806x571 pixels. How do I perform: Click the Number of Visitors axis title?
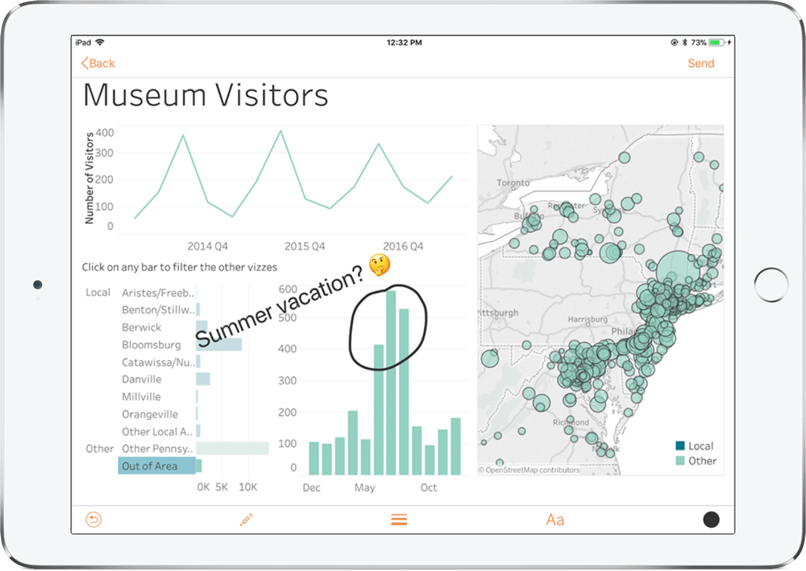(x=89, y=178)
